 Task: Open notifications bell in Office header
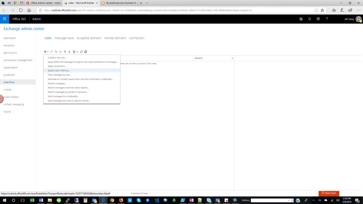pos(309,19)
